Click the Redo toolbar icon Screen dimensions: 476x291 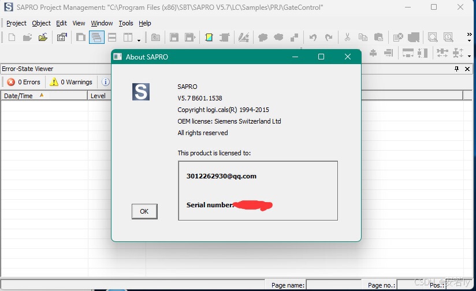tap(329, 38)
